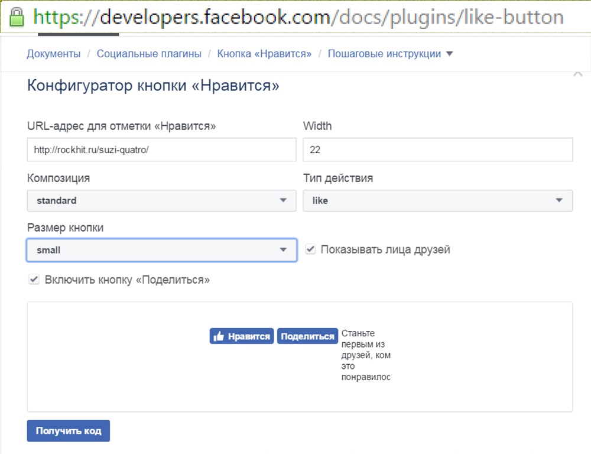
Task: Uncheck «Показывать лица друзей»
Action: [x=310, y=249]
